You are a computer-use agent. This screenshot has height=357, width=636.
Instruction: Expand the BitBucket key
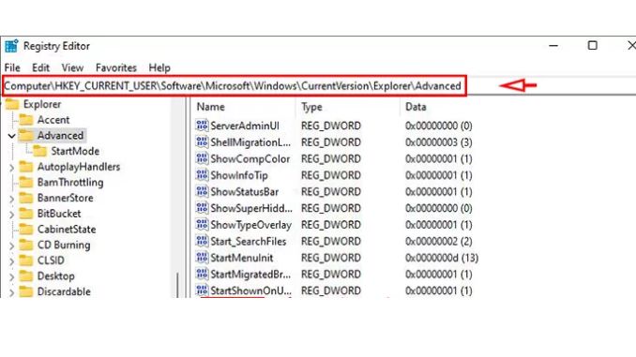click(11, 214)
